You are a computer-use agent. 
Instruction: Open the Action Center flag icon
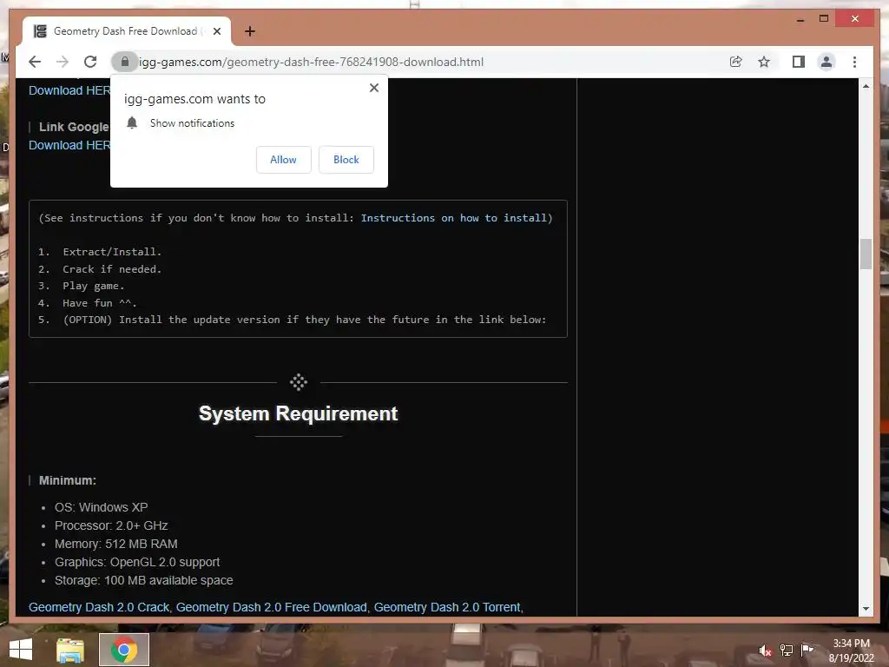(807, 650)
